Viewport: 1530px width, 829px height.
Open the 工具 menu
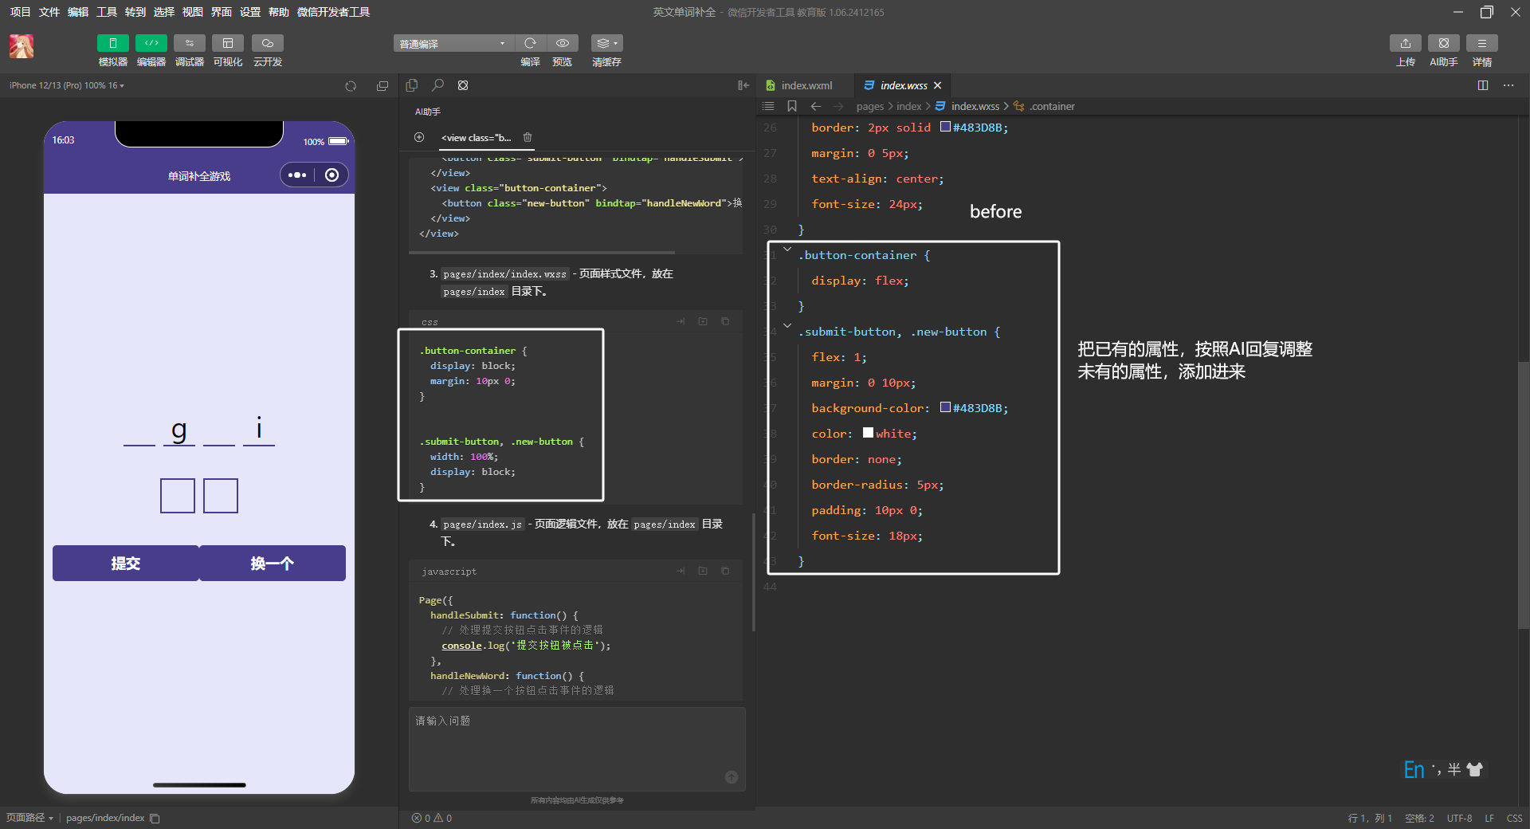[107, 12]
